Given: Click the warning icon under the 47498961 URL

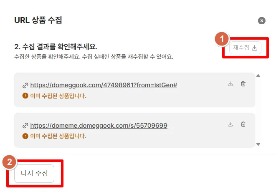Looking at the screenshot, I should (x=25, y=96).
